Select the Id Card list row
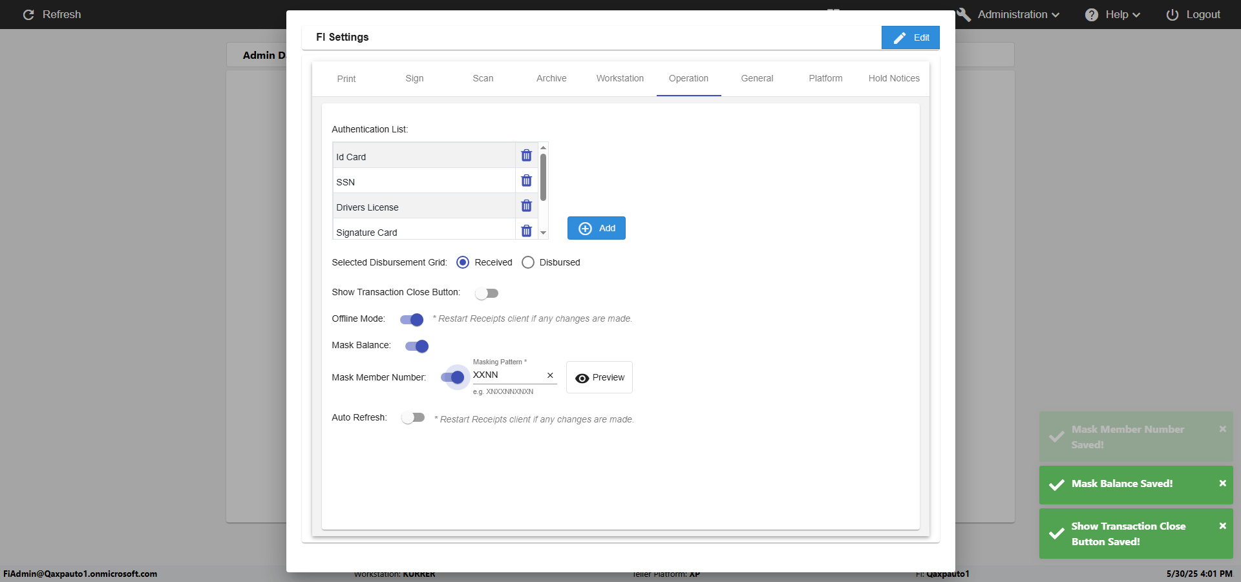1241x582 pixels. coord(423,156)
